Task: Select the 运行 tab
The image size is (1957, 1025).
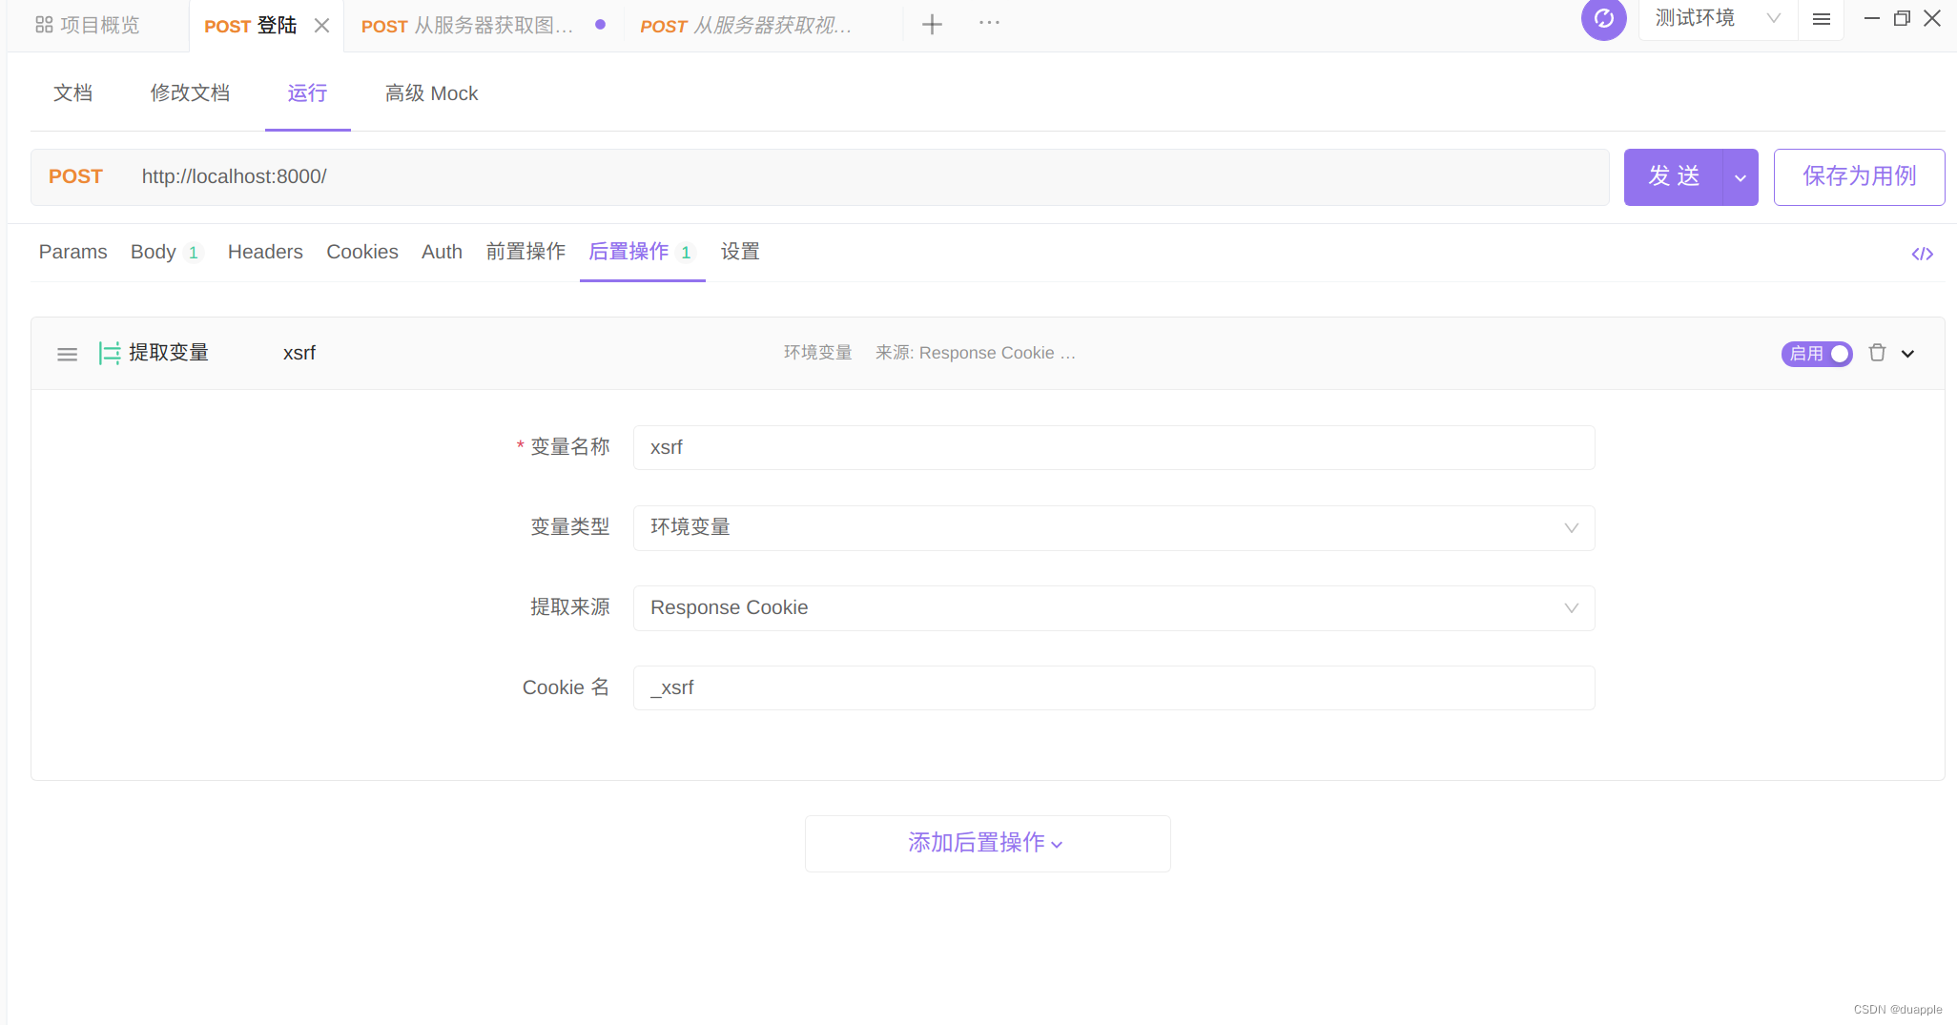Action: pyautogui.click(x=307, y=93)
